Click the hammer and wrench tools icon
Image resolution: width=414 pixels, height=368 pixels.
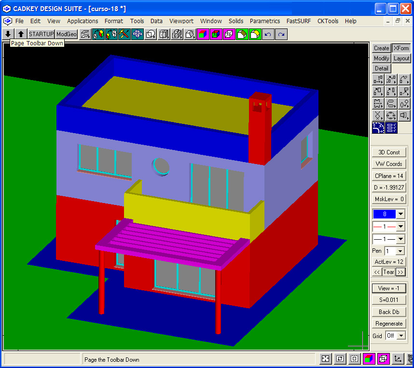click(x=124, y=34)
